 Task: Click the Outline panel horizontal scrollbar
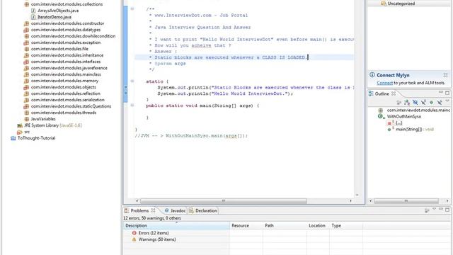406,201
